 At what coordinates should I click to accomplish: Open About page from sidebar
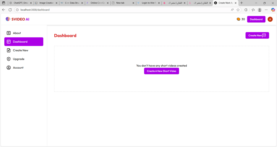(x=24, y=33)
